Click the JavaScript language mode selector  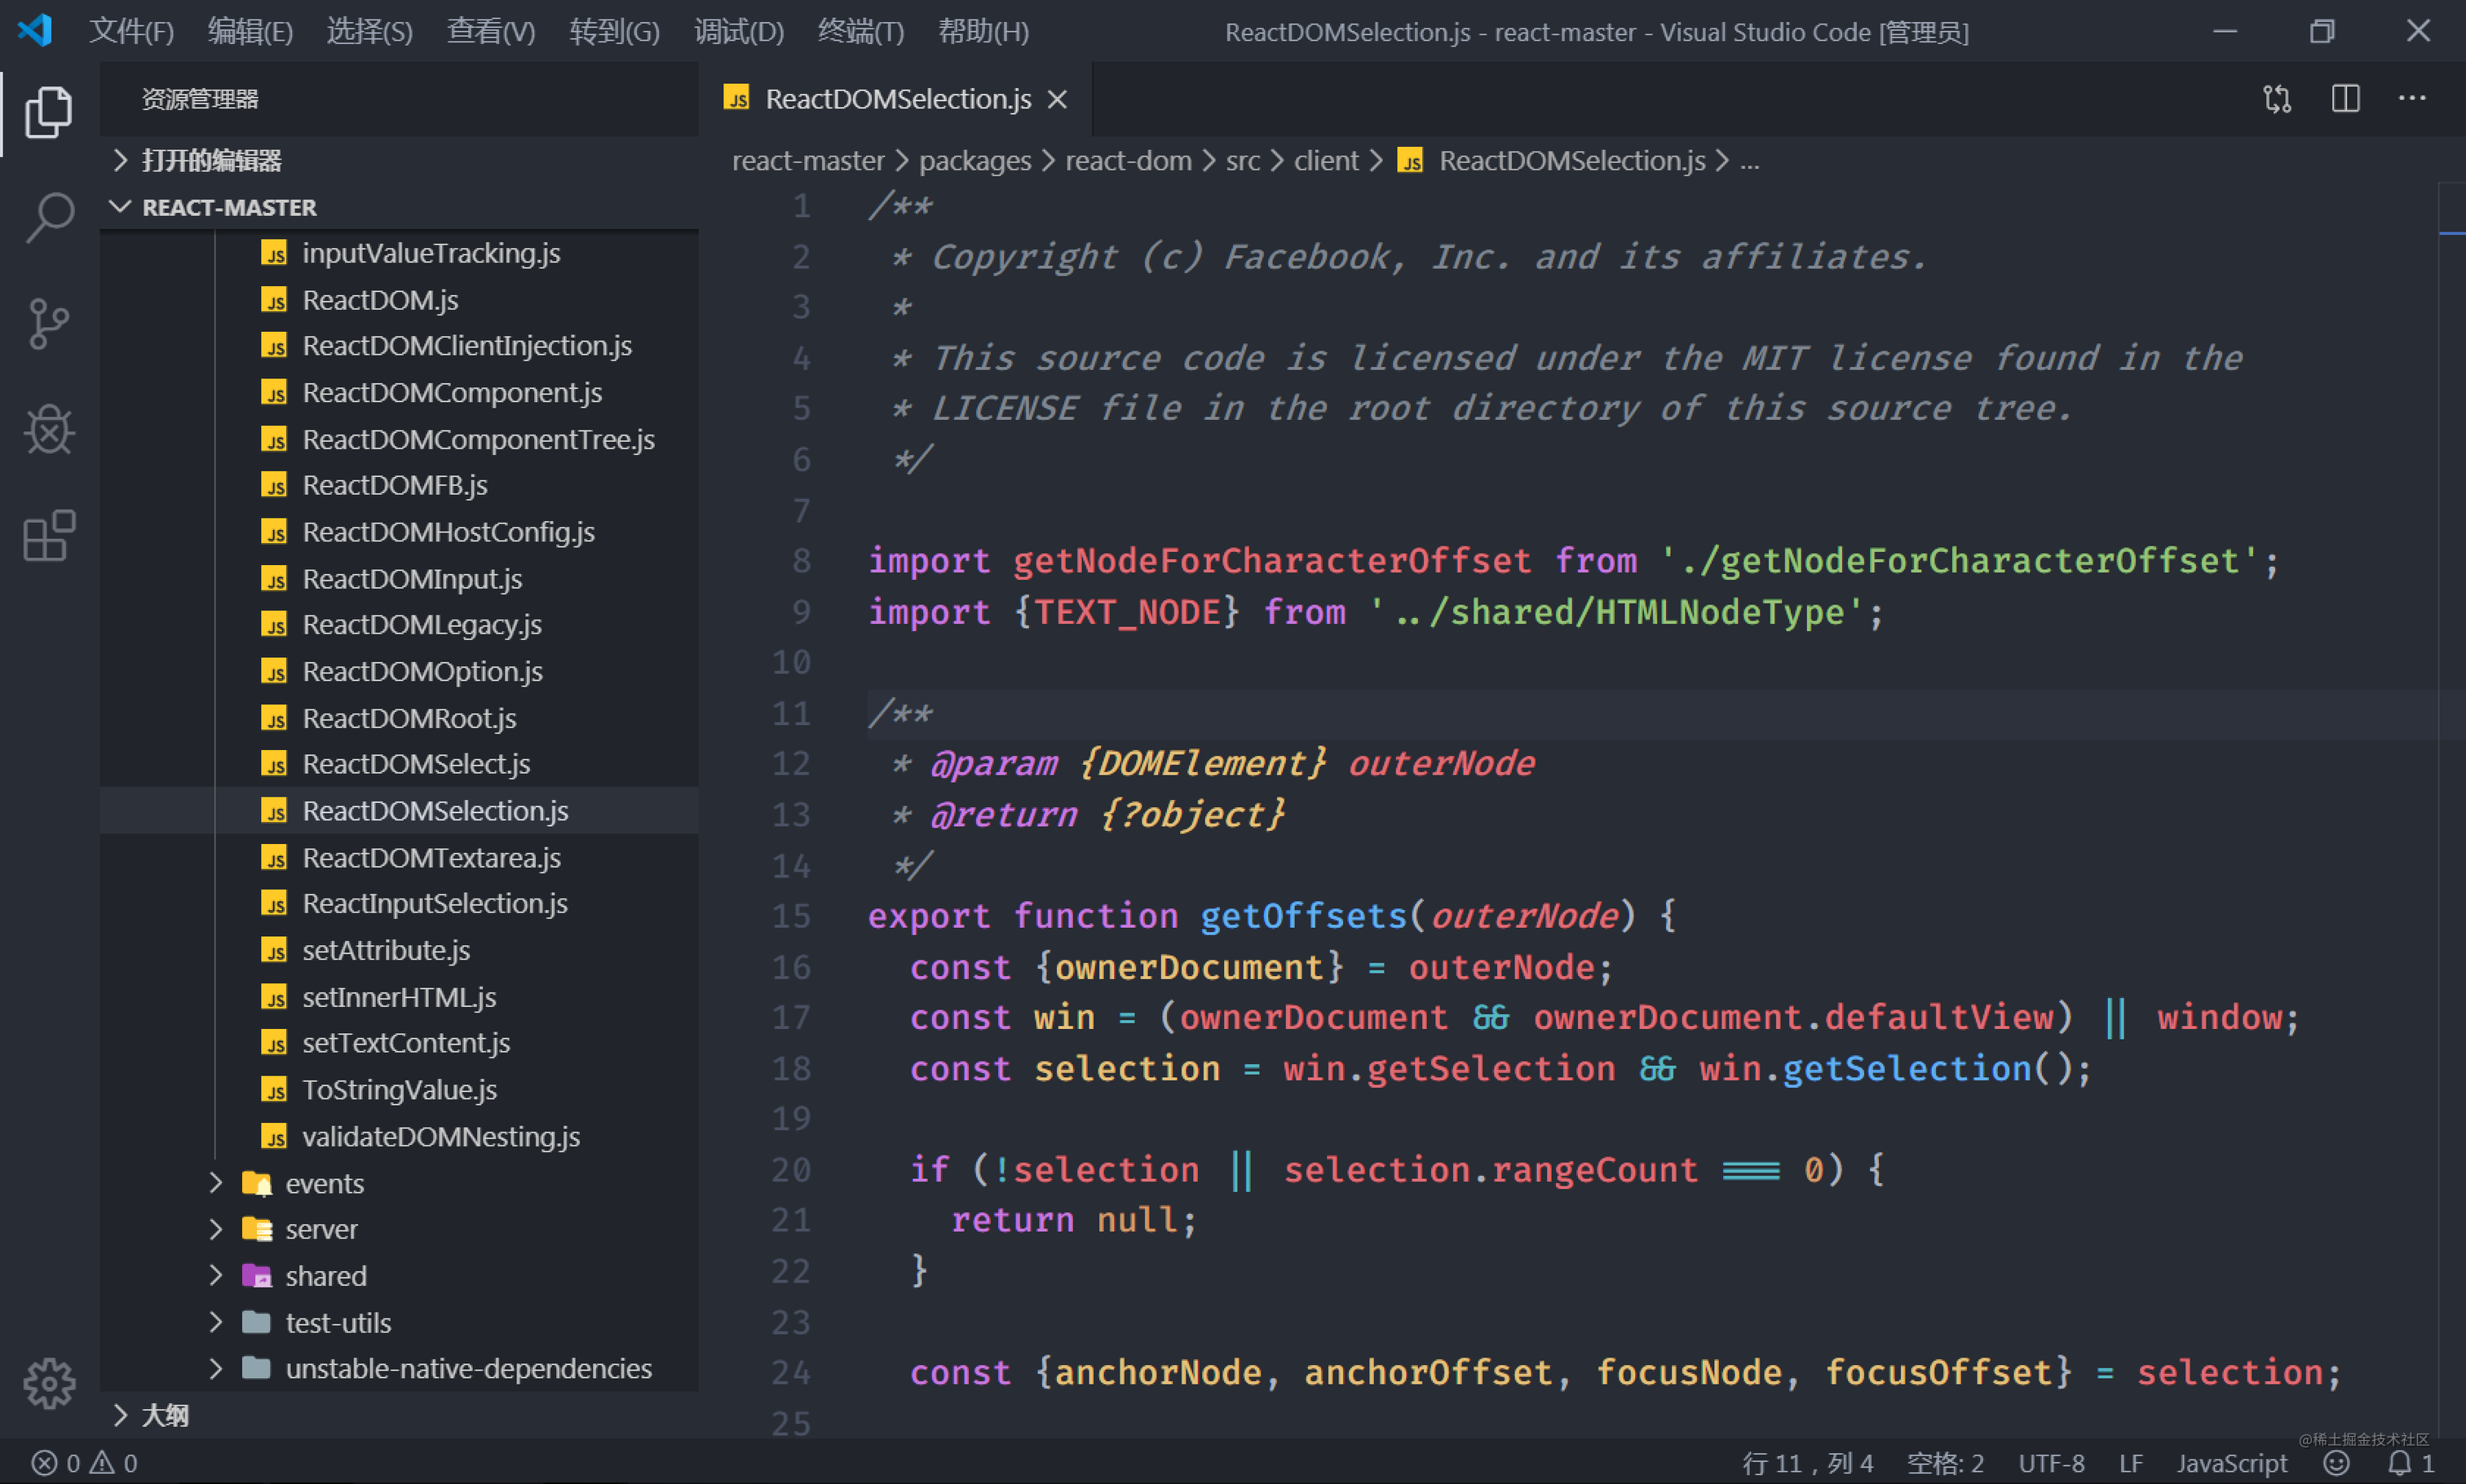click(x=2231, y=1462)
